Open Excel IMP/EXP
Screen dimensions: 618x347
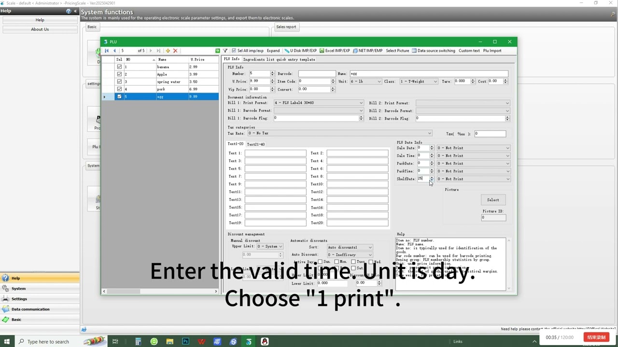pyautogui.click(x=334, y=51)
